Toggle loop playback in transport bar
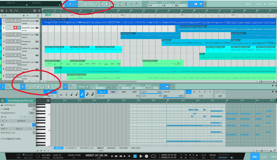The height and width of the screenshot is (160, 277). click(153, 156)
